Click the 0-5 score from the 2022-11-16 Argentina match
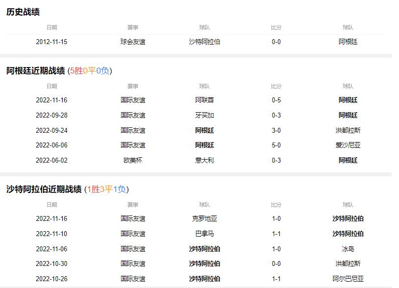399x288 pixels. (276, 100)
